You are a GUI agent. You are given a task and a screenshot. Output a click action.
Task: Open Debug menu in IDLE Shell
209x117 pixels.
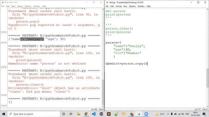tap(20, 6)
